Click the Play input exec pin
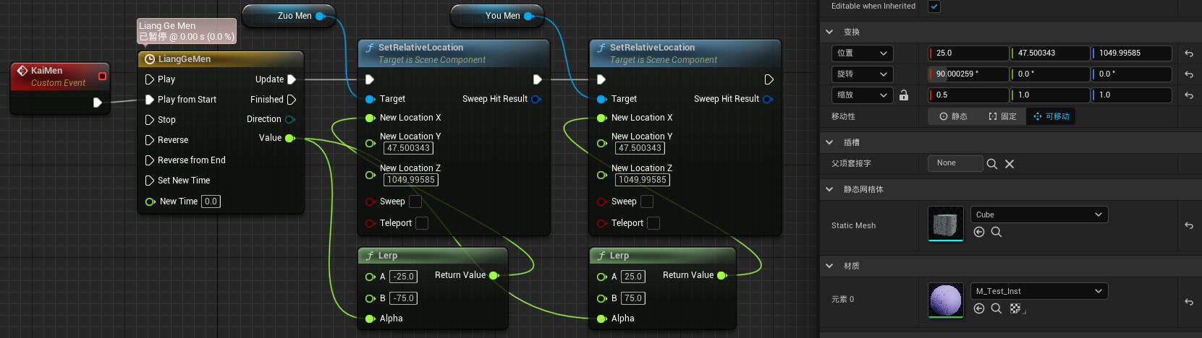Screen dimensions: 1202x338 tap(150, 79)
